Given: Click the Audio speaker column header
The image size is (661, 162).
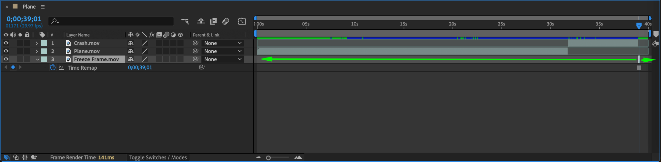Looking at the screenshot, I should point(13,35).
